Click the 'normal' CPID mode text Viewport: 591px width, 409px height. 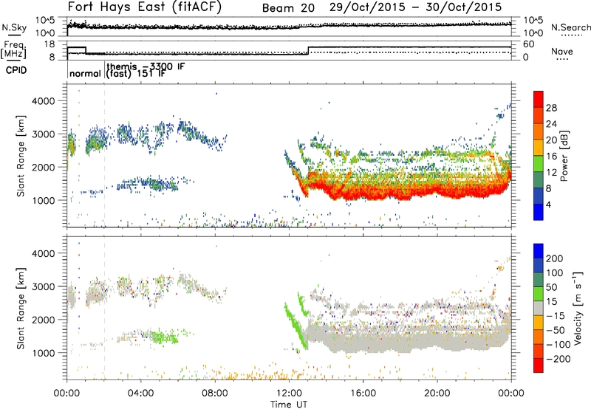tap(85, 73)
